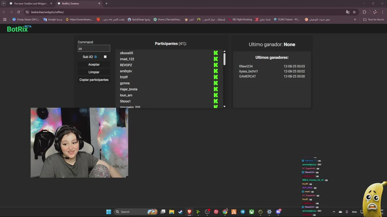Click the Kick icon next to 5itoos1
Image resolution: width=387 pixels, height=217 pixels.
click(216, 101)
